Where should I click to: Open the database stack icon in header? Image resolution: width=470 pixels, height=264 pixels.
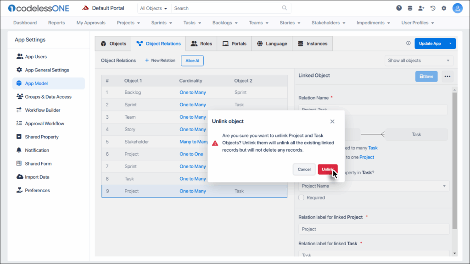pyautogui.click(x=410, y=8)
